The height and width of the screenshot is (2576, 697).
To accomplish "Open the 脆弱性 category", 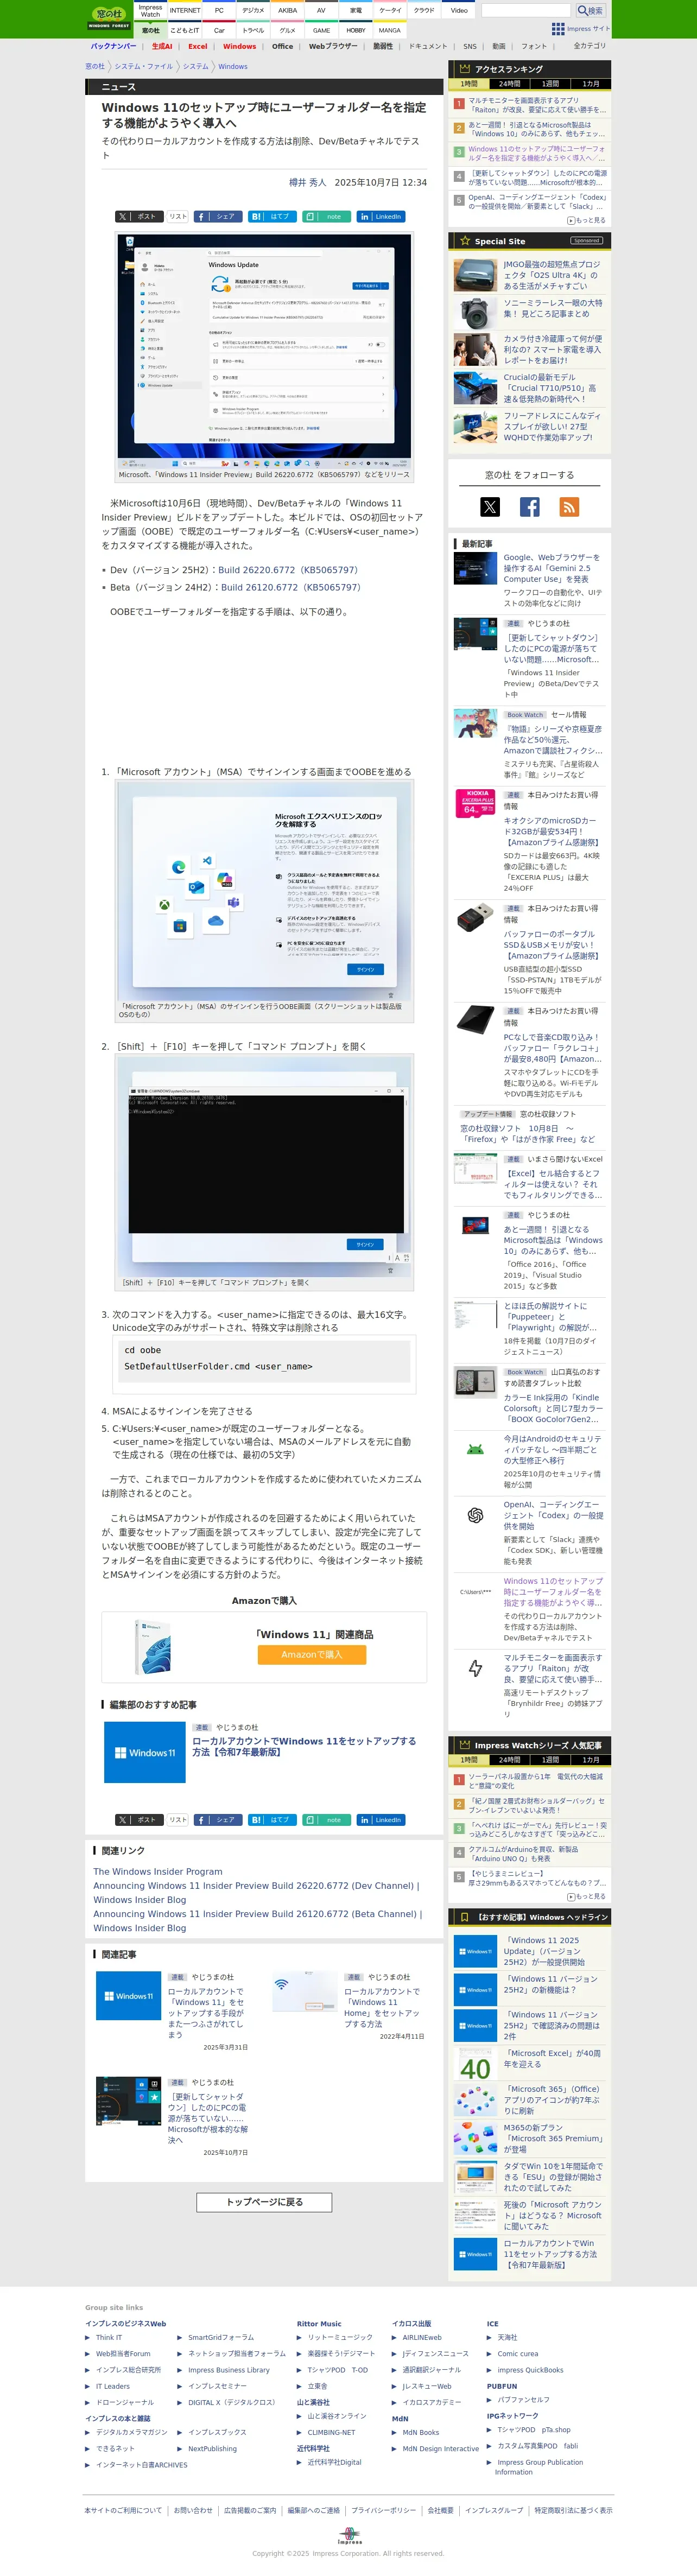I will (x=383, y=46).
